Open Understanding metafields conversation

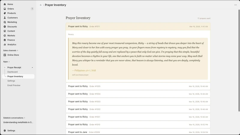click(18, 122)
